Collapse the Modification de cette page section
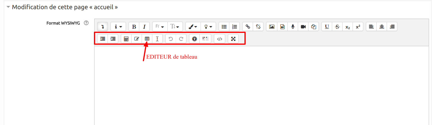 [x=8, y=7]
